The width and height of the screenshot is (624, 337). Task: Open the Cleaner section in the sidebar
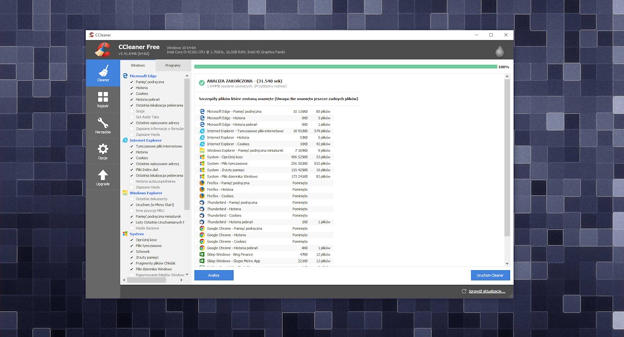(x=103, y=73)
